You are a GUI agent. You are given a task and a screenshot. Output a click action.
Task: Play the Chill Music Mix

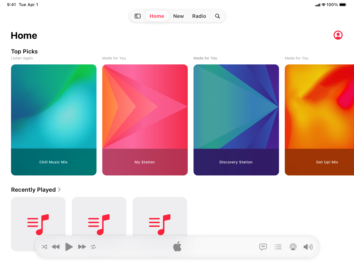[x=53, y=120]
